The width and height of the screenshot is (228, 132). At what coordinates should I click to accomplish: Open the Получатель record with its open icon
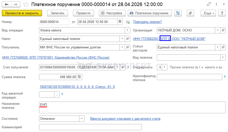[128, 47]
